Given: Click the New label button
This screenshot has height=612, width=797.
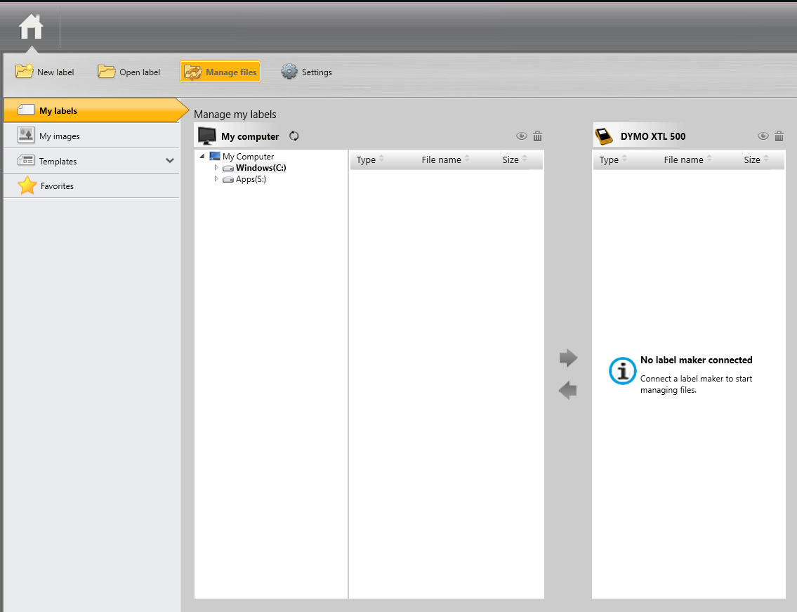Looking at the screenshot, I should pyautogui.click(x=45, y=72).
